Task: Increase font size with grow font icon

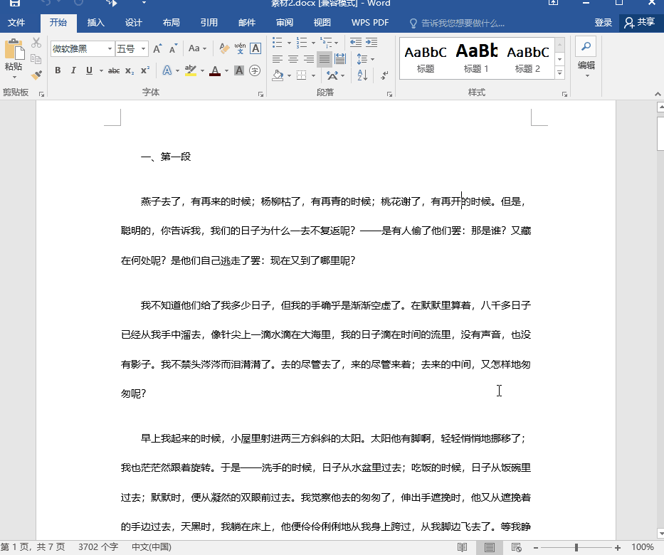Action: (x=157, y=48)
